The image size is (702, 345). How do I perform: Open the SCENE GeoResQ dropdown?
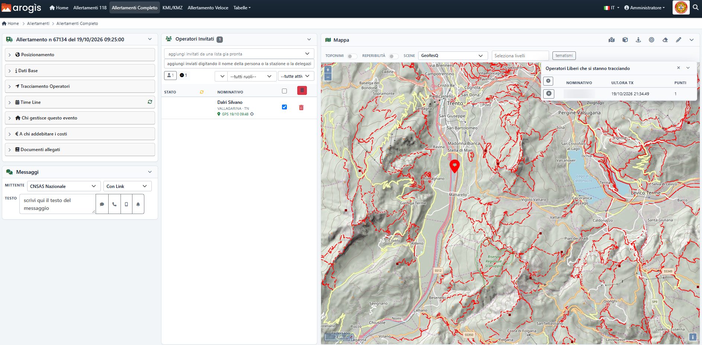(453, 55)
